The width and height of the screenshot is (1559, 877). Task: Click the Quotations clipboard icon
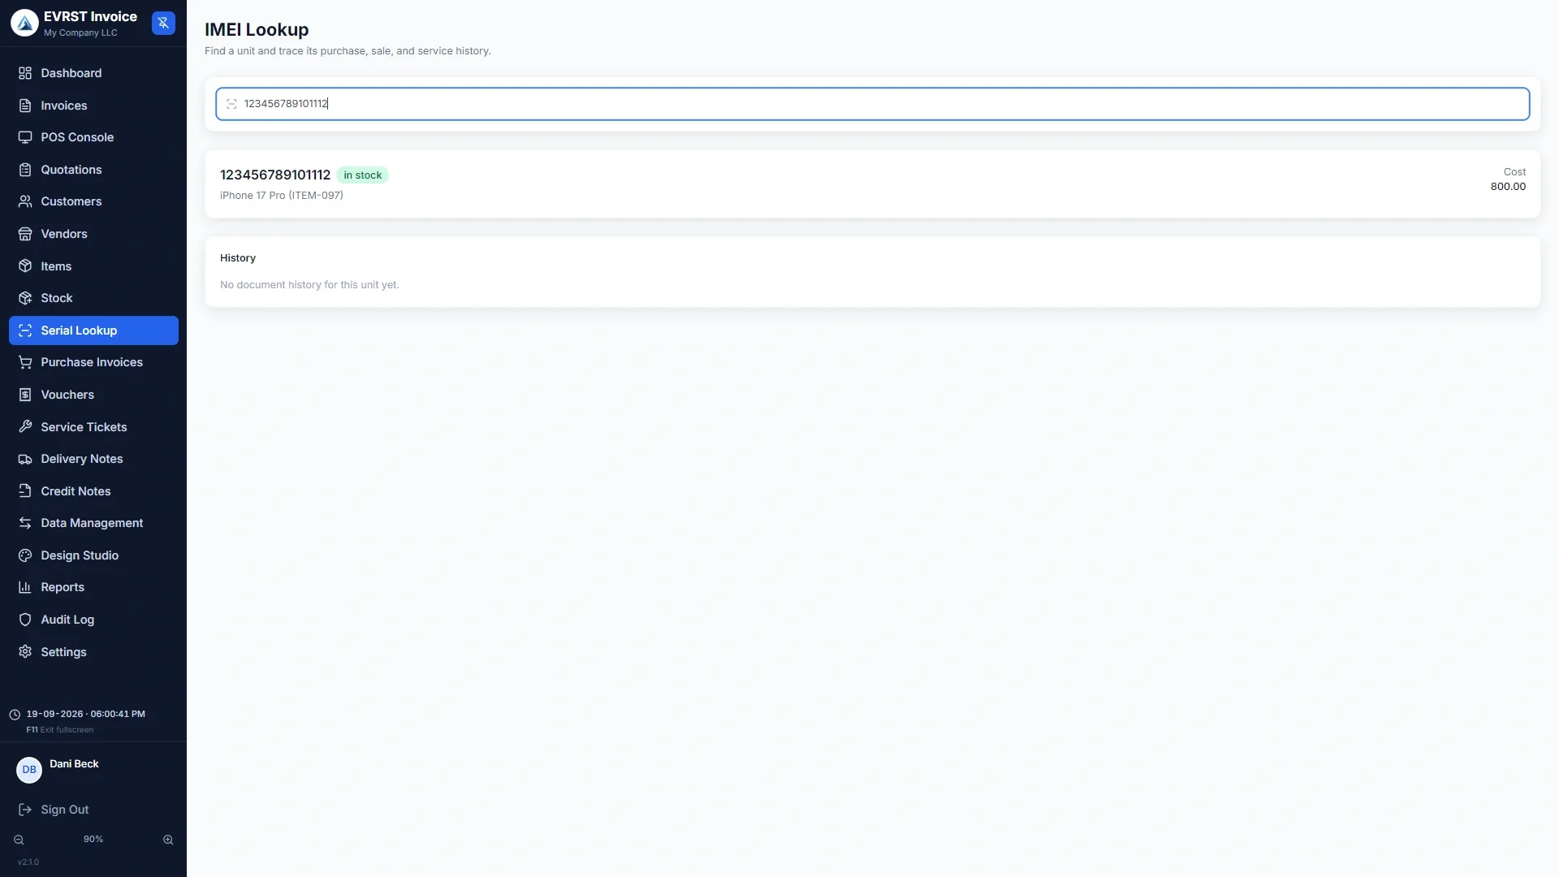(25, 170)
